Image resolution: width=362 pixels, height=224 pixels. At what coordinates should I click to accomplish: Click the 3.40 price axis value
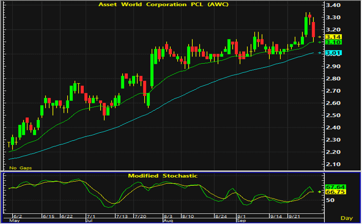point(333,5)
